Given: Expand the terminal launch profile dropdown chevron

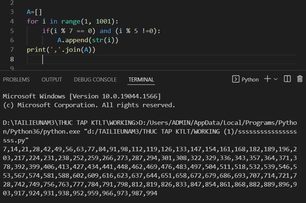Looking at the screenshot, I should tap(276, 79).
